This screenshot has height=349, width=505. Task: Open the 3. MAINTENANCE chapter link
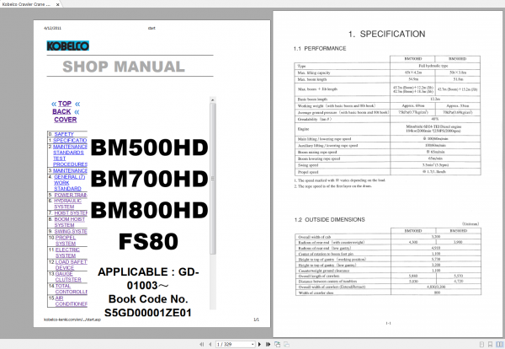coord(70,170)
